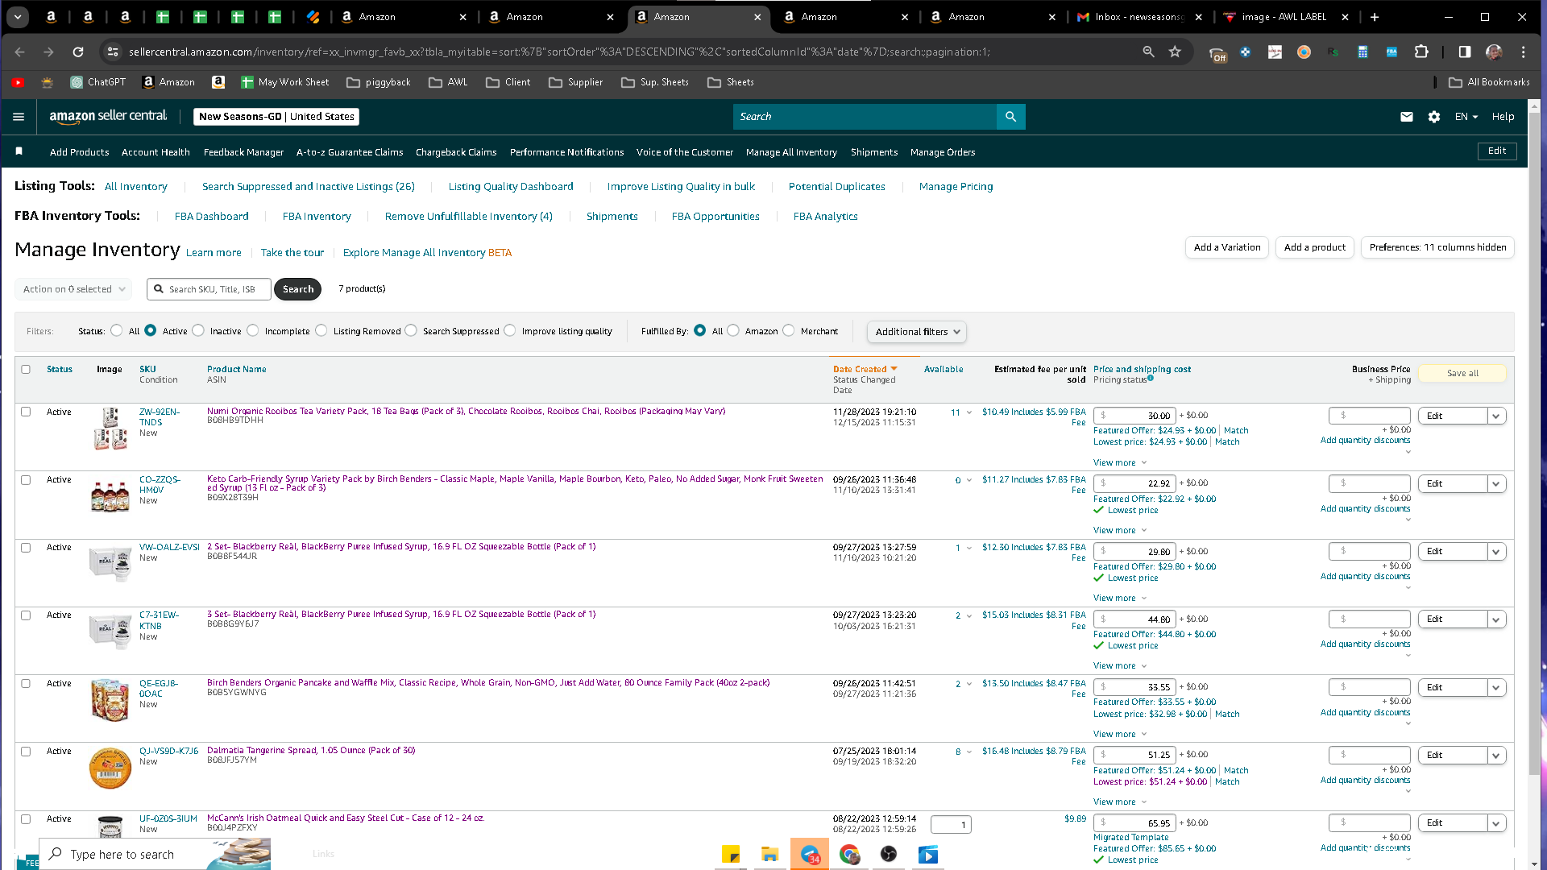Click the site info icon in address bar

pos(113,52)
